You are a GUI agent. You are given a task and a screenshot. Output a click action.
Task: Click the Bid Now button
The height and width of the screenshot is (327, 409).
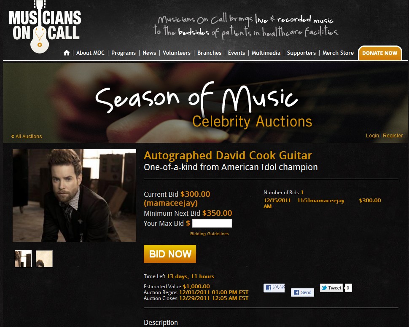pos(170,254)
